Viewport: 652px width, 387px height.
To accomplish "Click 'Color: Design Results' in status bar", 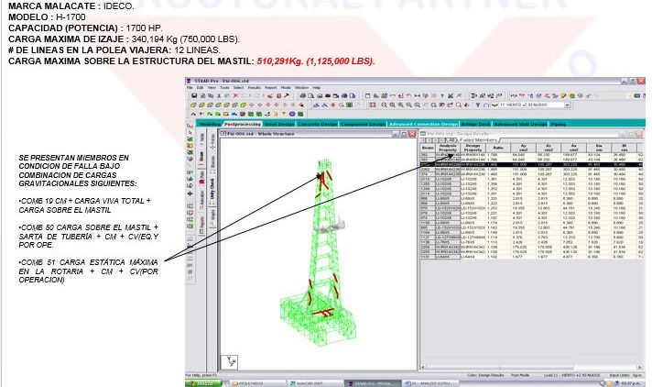I will click(x=485, y=375).
